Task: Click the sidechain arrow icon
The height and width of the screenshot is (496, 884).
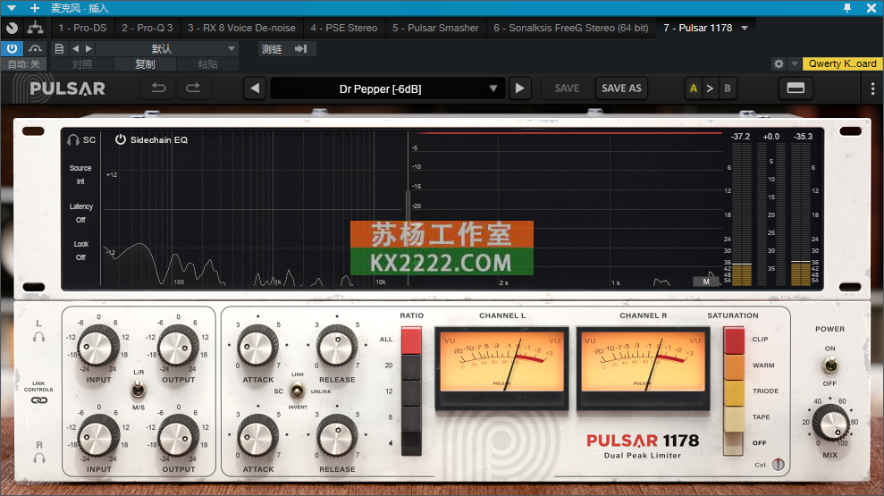Action: point(301,48)
